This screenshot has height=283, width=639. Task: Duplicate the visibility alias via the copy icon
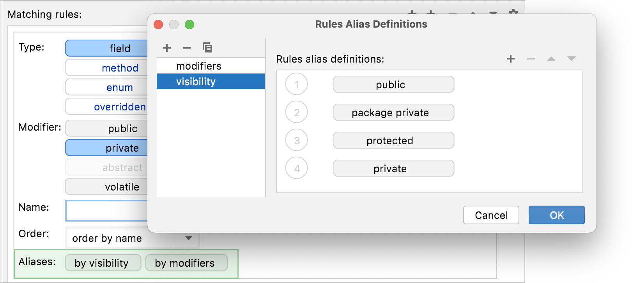(x=207, y=47)
